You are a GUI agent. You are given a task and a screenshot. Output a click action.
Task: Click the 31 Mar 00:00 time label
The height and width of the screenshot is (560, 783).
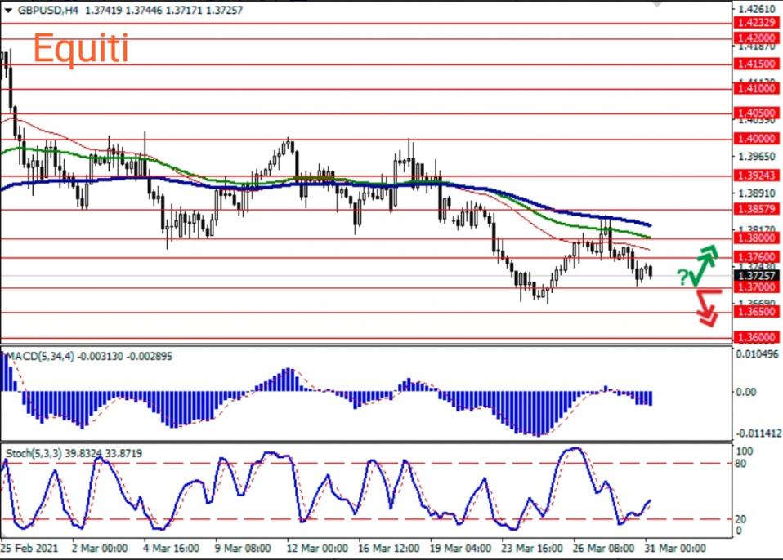pos(675,549)
